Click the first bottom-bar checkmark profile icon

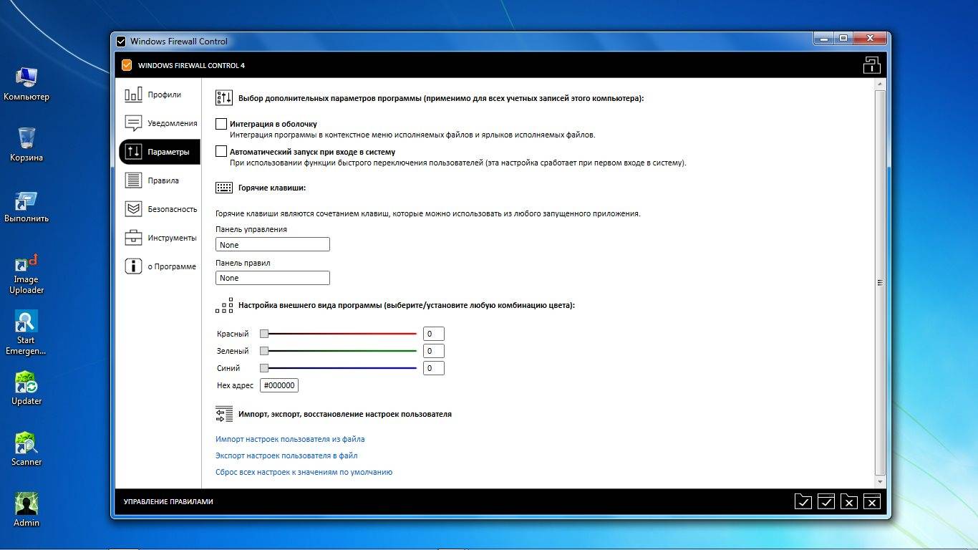pyautogui.click(x=803, y=501)
